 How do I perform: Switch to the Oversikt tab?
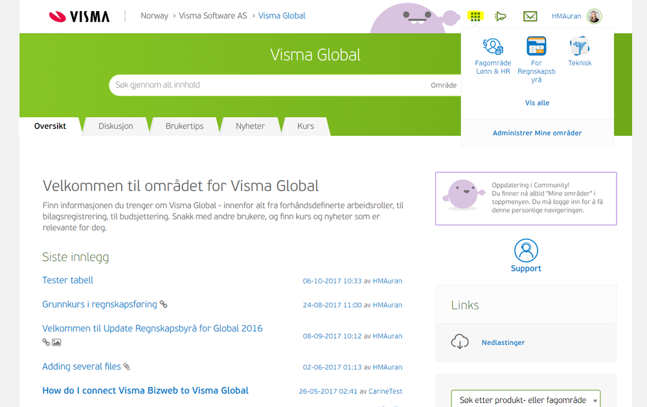pyautogui.click(x=50, y=126)
